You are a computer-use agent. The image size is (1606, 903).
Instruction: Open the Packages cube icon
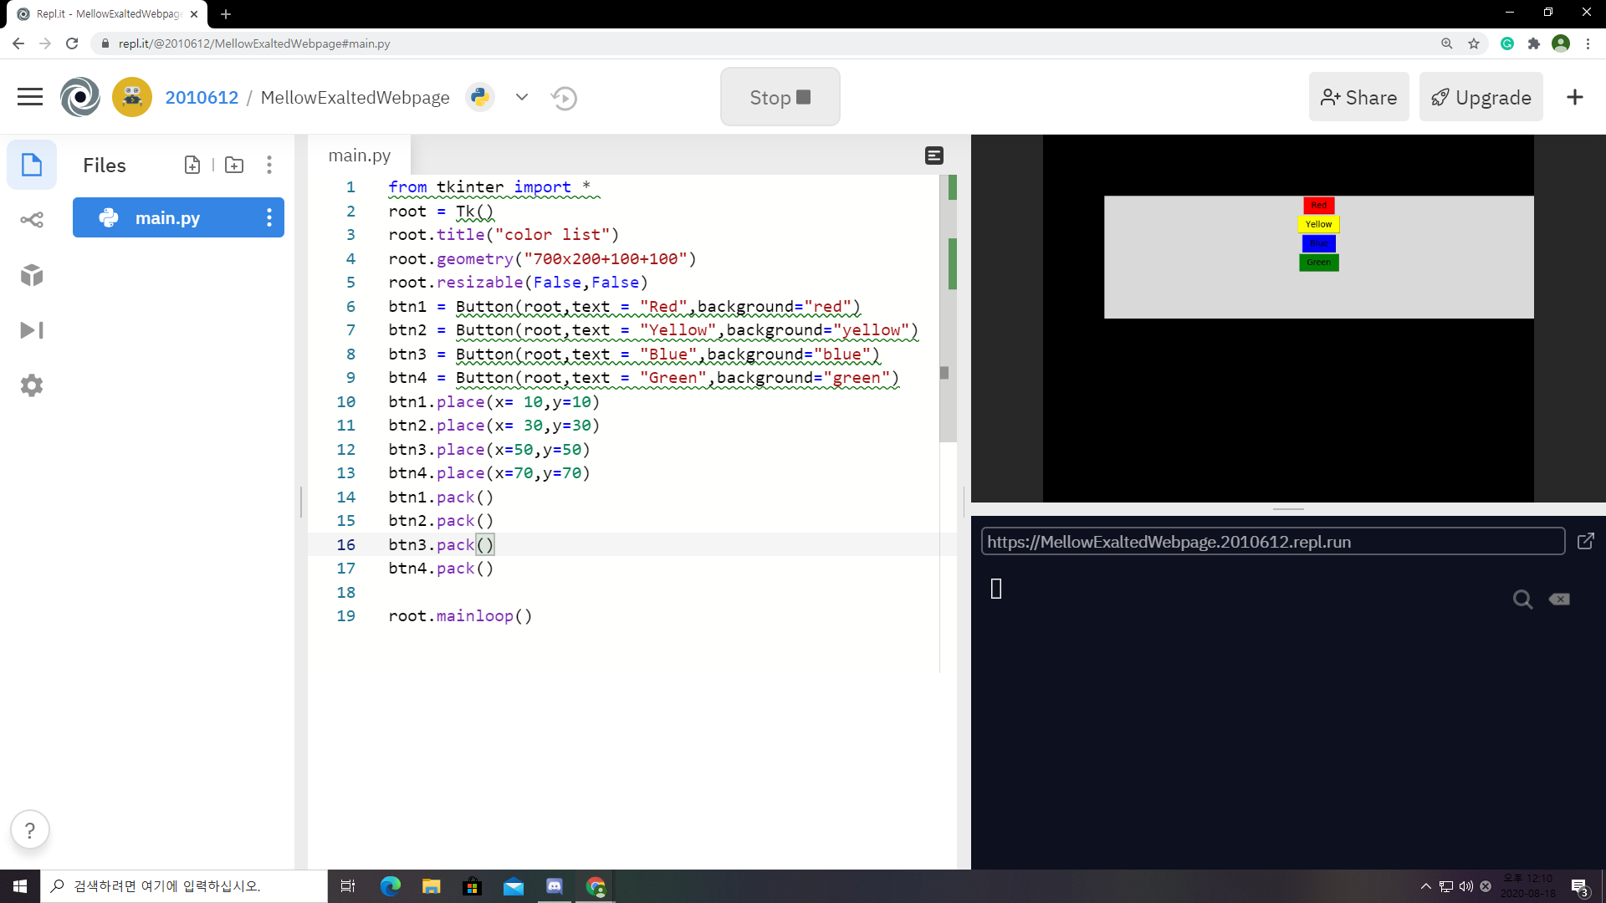point(32,275)
